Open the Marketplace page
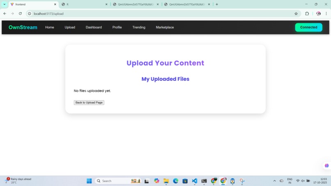Viewport: 331px width, 186px height. [x=165, y=27]
